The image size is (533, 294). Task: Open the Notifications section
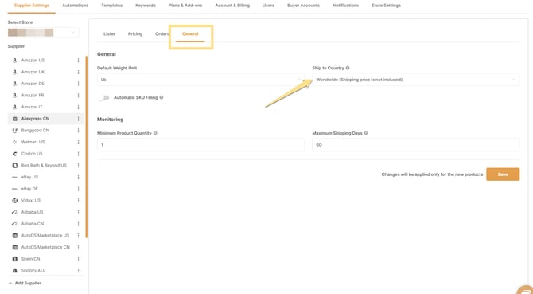(x=345, y=6)
